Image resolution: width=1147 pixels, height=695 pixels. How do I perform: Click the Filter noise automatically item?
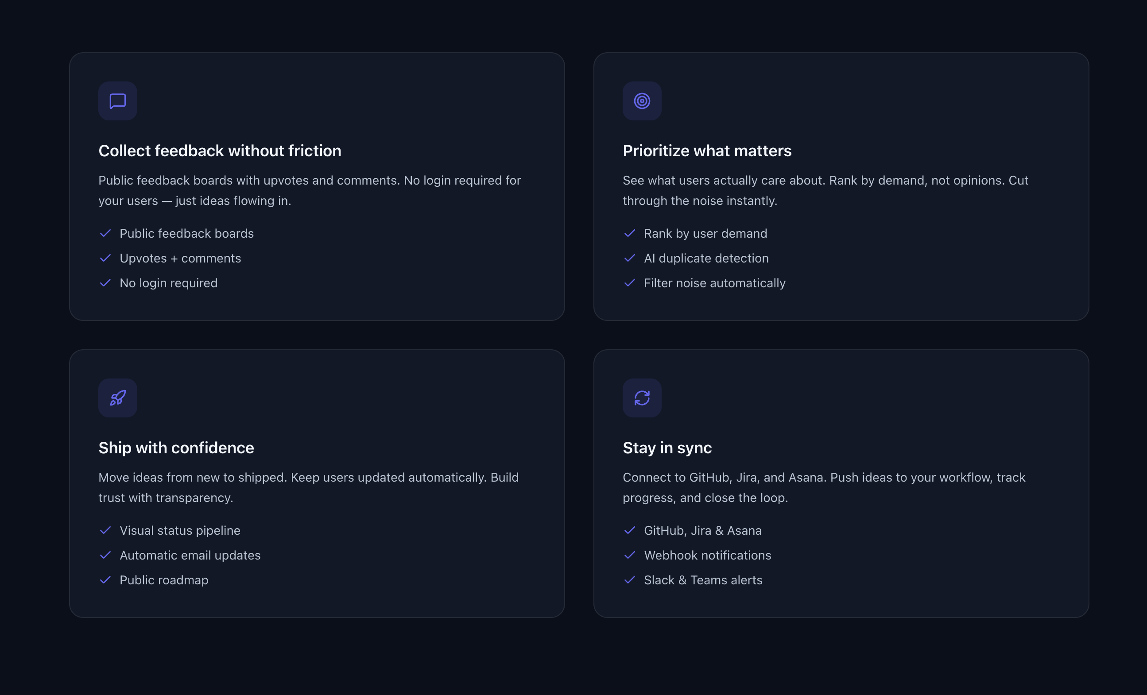(x=714, y=283)
